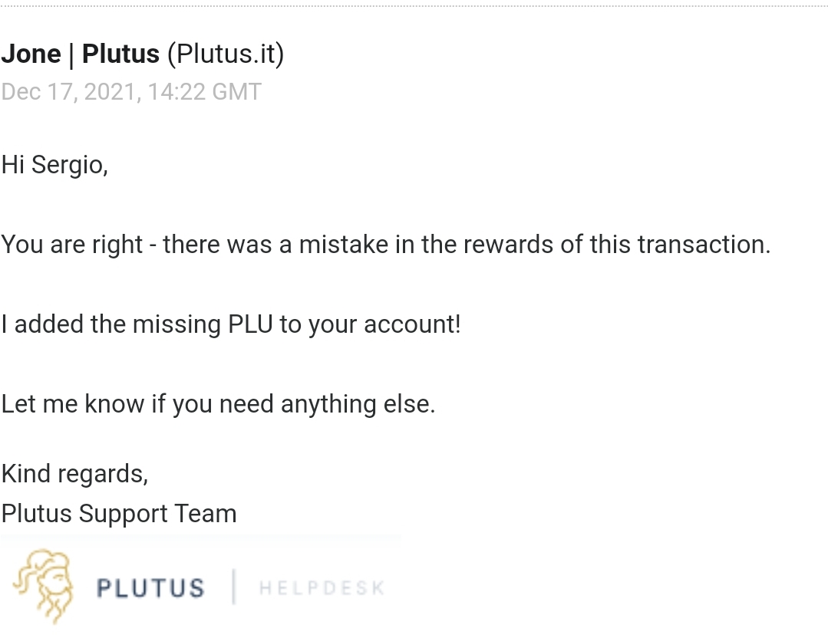Click the words "You are right"
The height and width of the screenshot is (638, 828).
pos(72,245)
